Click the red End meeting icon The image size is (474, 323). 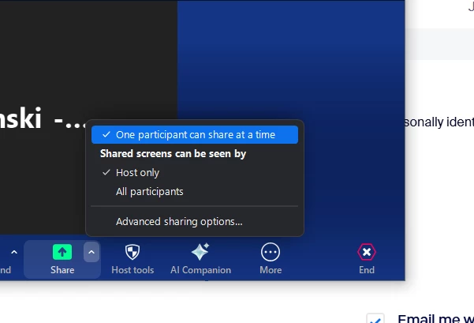pyautogui.click(x=367, y=252)
